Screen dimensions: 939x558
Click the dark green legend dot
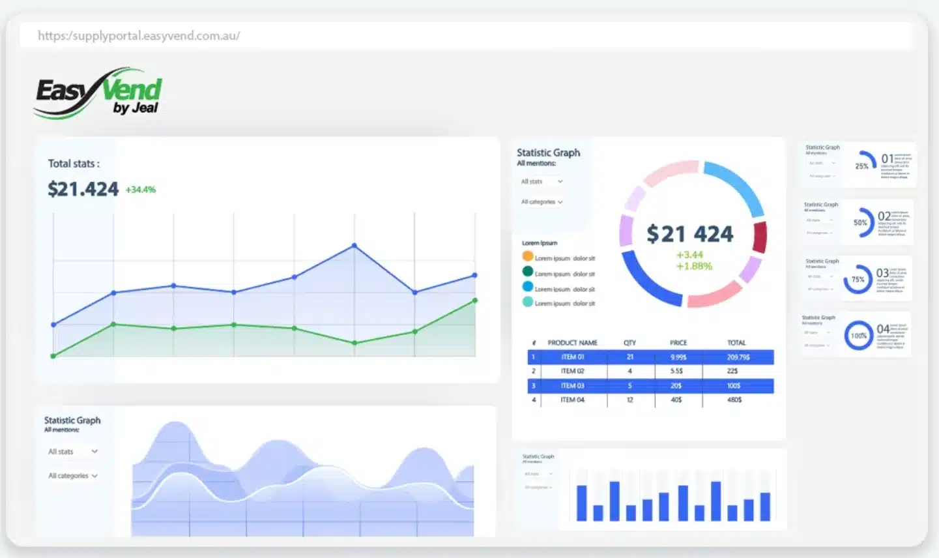pos(528,272)
